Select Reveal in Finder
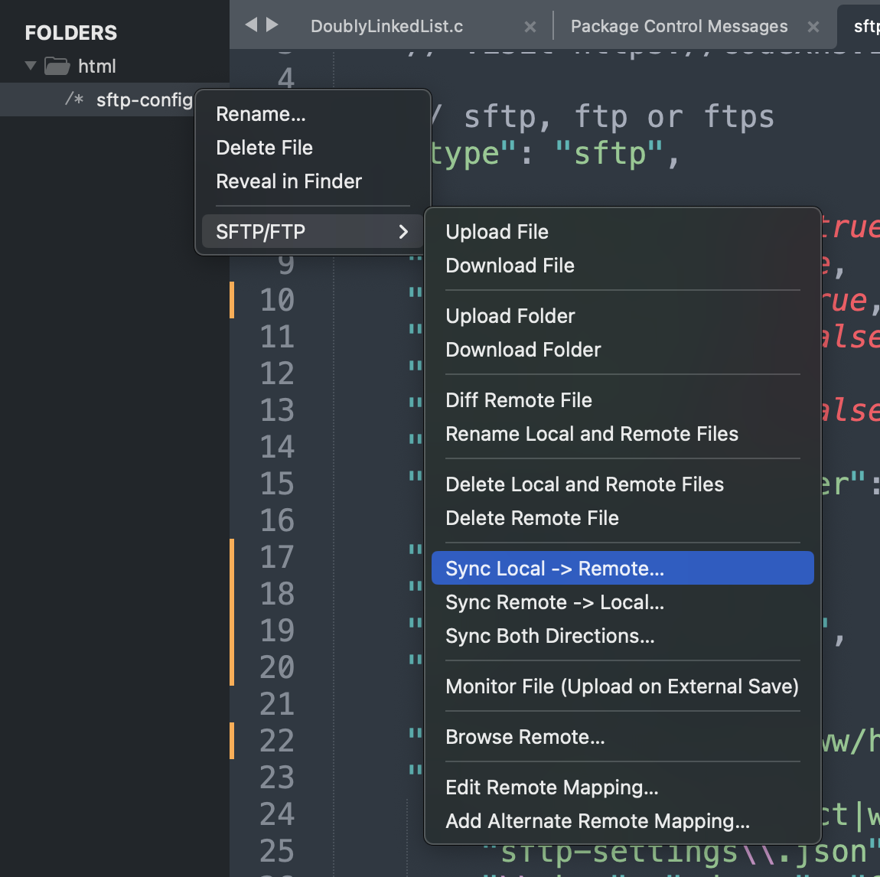Image resolution: width=880 pixels, height=877 pixels. [313, 181]
